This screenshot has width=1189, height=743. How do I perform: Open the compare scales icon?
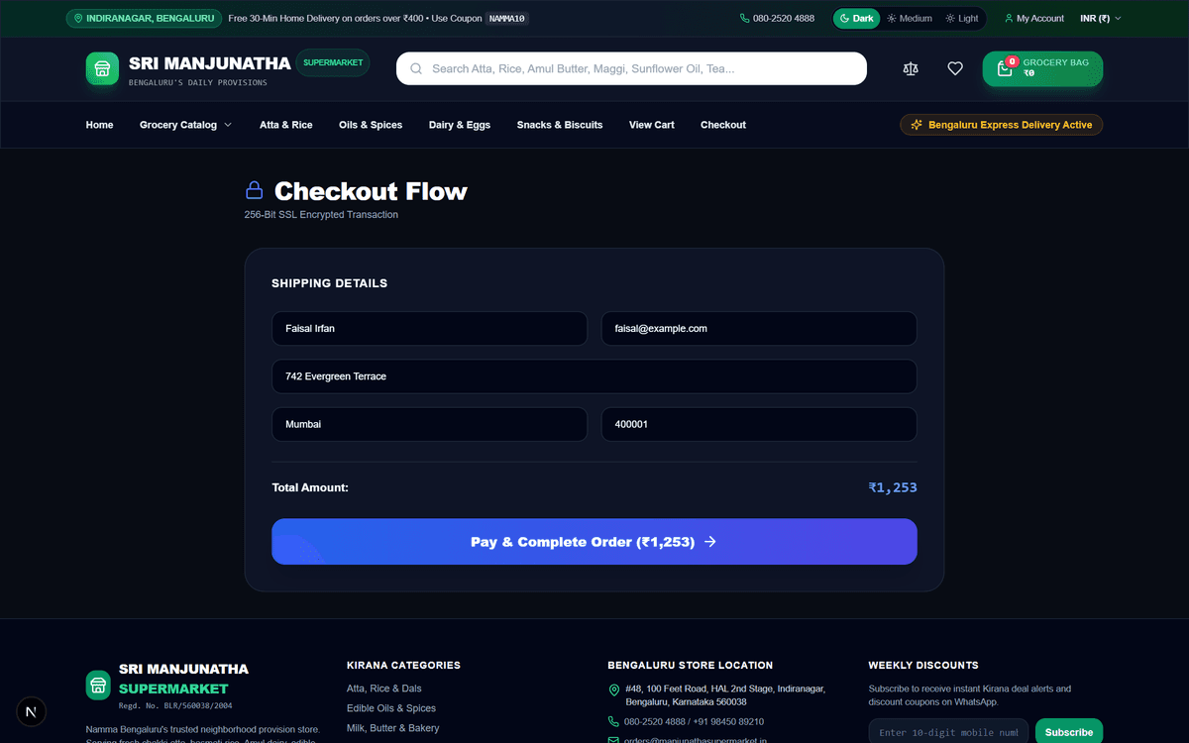[x=911, y=68]
